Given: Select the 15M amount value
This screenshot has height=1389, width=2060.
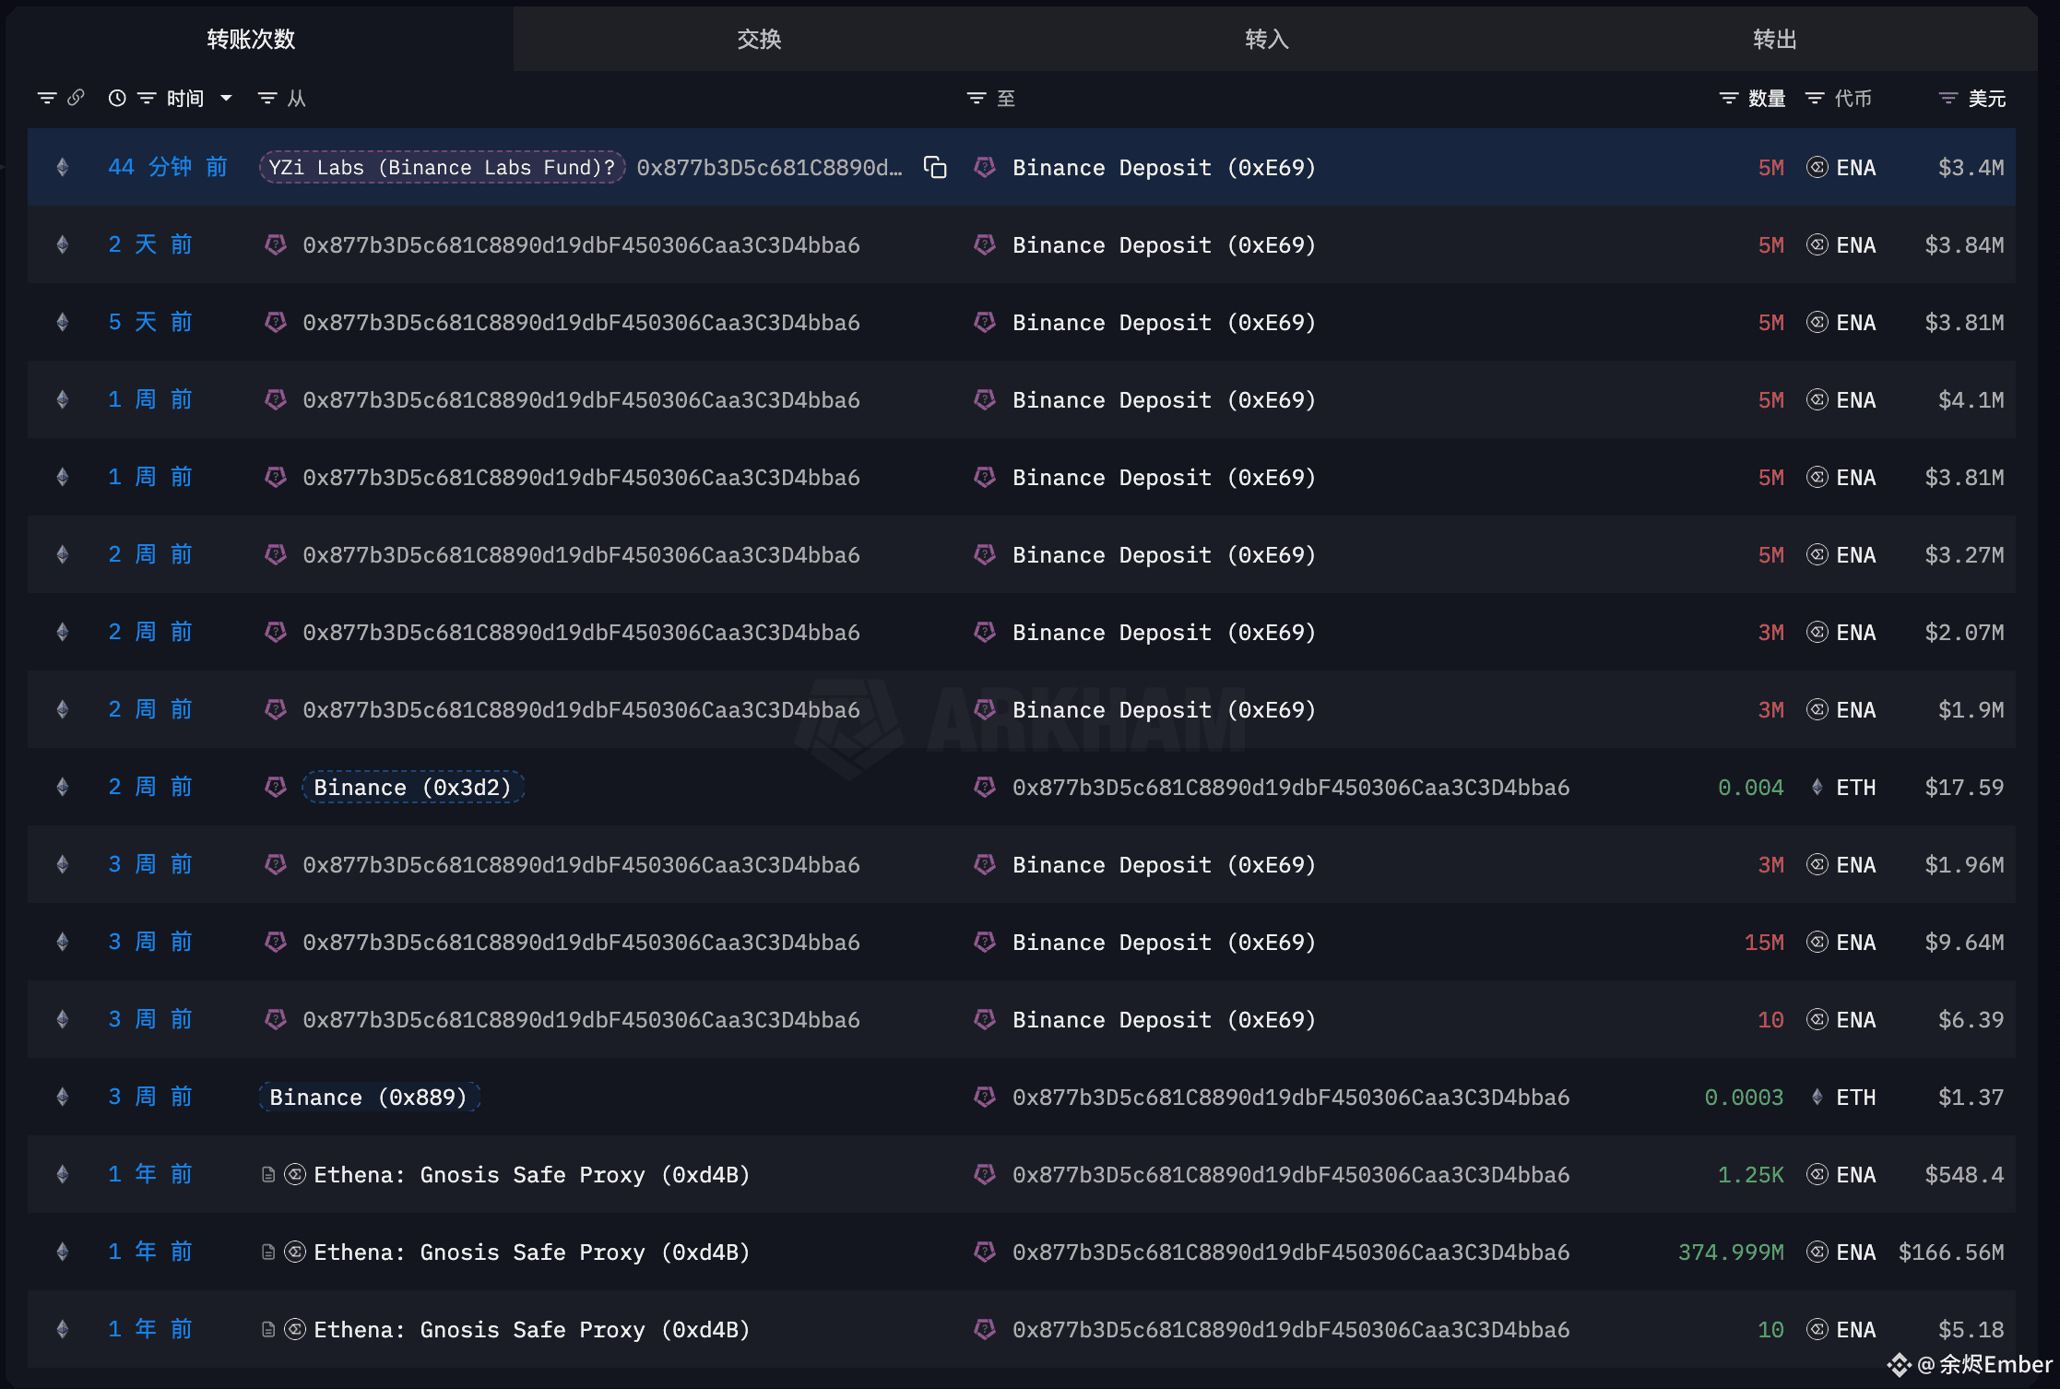Looking at the screenshot, I should 1764,942.
